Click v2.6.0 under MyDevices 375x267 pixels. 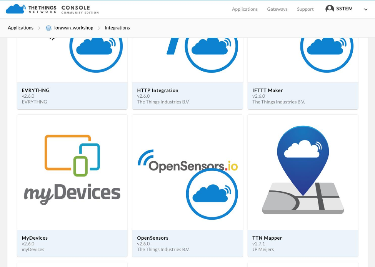pos(28,244)
